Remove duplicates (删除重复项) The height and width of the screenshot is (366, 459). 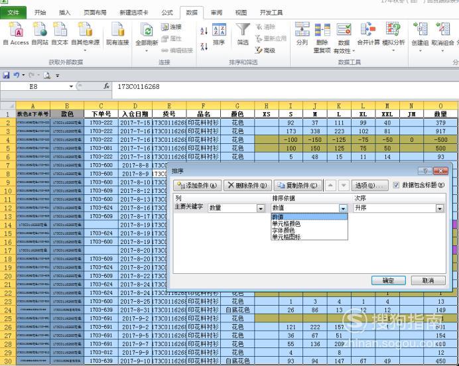pyautogui.click(x=322, y=37)
